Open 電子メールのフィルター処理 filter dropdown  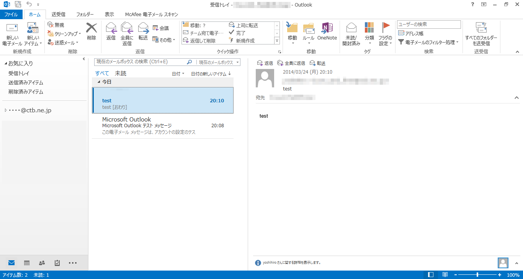(428, 42)
